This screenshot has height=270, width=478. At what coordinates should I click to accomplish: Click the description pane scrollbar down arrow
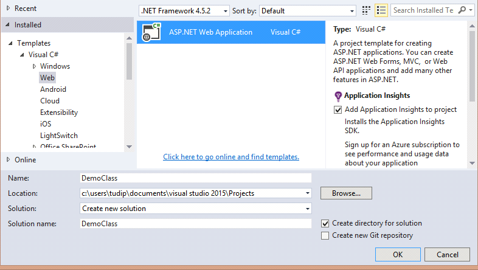[x=472, y=164]
